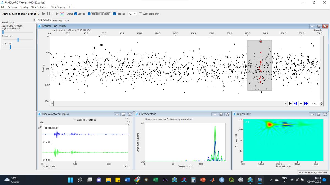Open the Display menu
This screenshot has height=185, width=330.
pos(24,7)
